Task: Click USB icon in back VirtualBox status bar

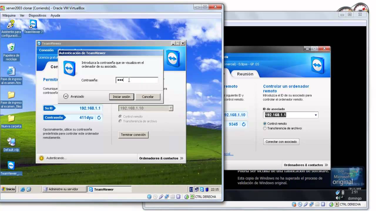Action: [x=306, y=204]
